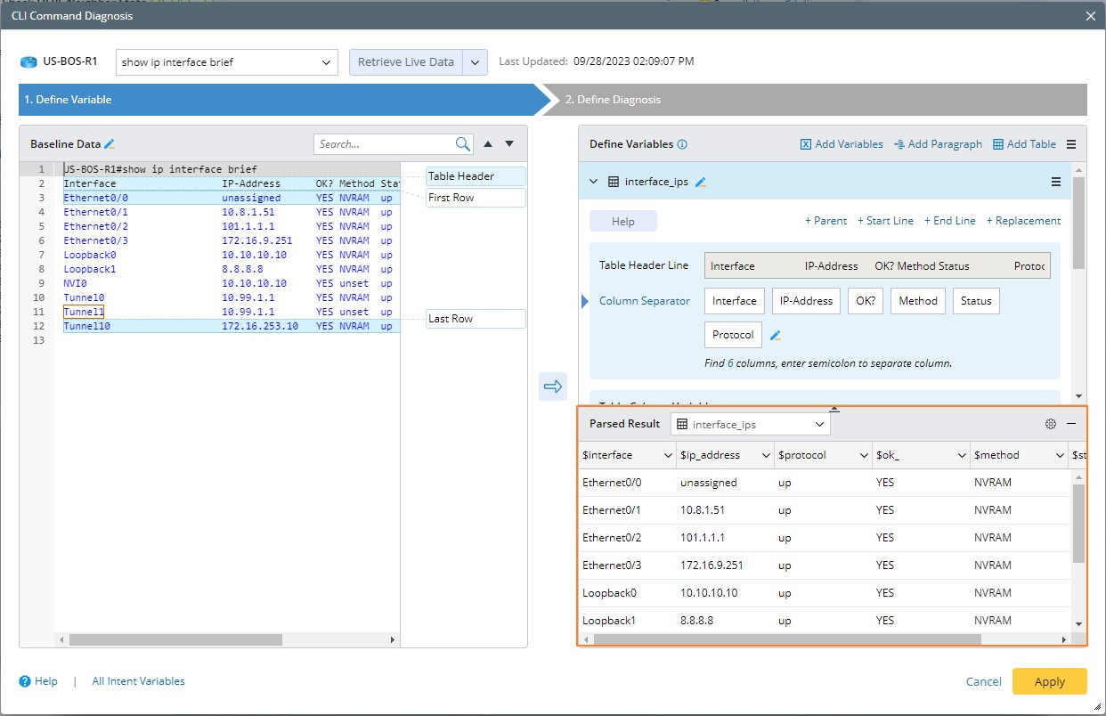
Task: Open Parsed Result settings gear
Action: point(1051,424)
